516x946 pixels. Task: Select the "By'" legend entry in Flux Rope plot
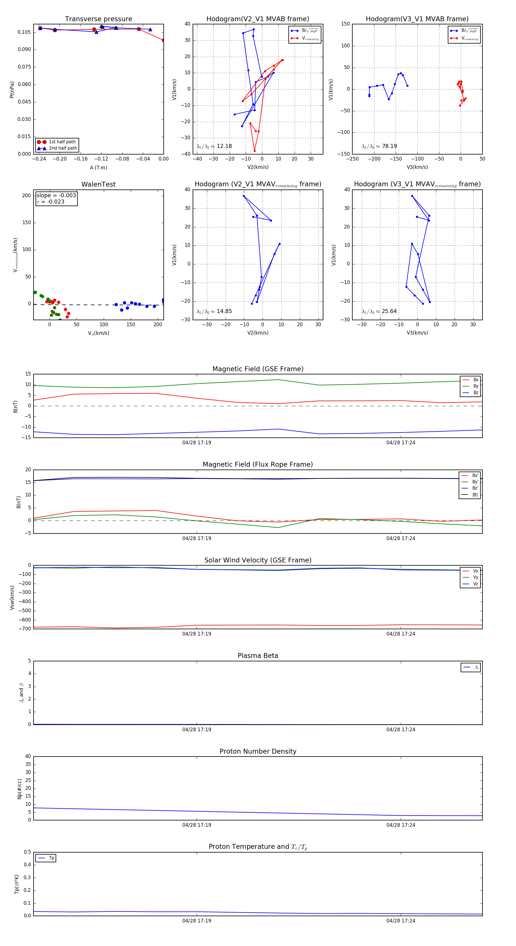click(470, 482)
